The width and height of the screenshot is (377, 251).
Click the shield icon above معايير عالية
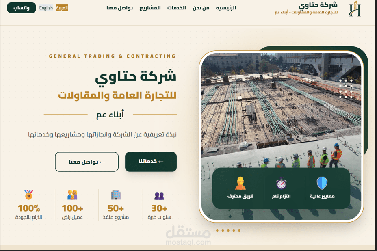pyautogui.click(x=322, y=183)
